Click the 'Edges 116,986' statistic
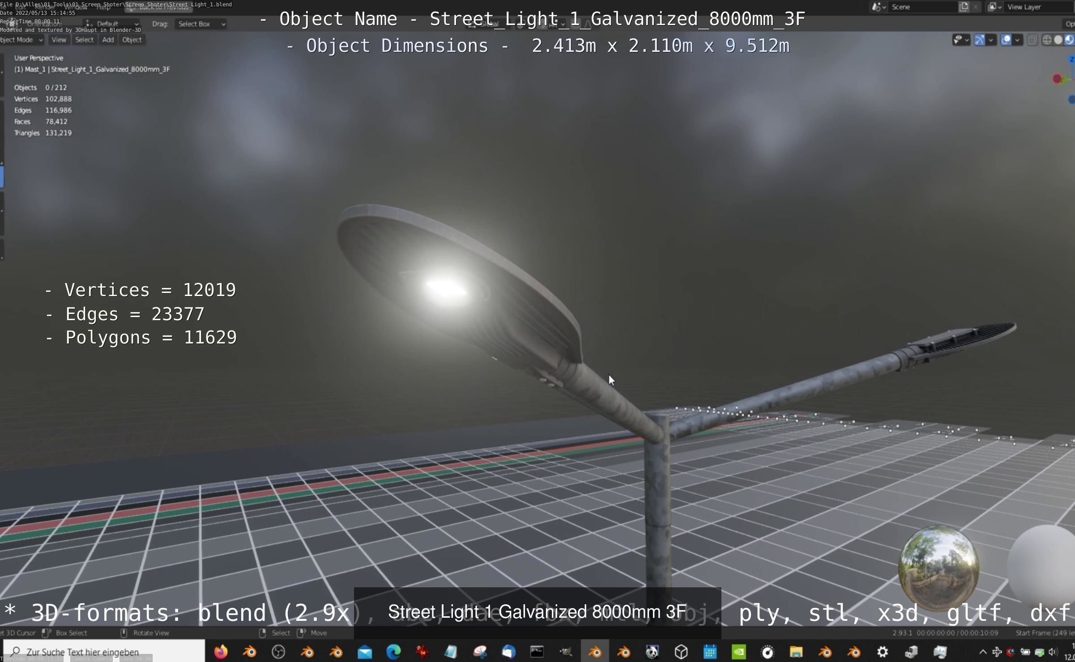The image size is (1075, 662). (43, 110)
